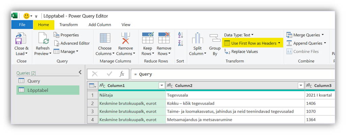Open the Customize Quick Access Toolbar arrow
Image resolution: width=346 pixels, height=135 pixels.
tap(36, 16)
